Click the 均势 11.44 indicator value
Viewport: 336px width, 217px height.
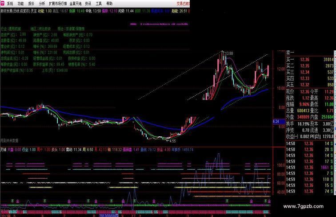click(x=126, y=11)
